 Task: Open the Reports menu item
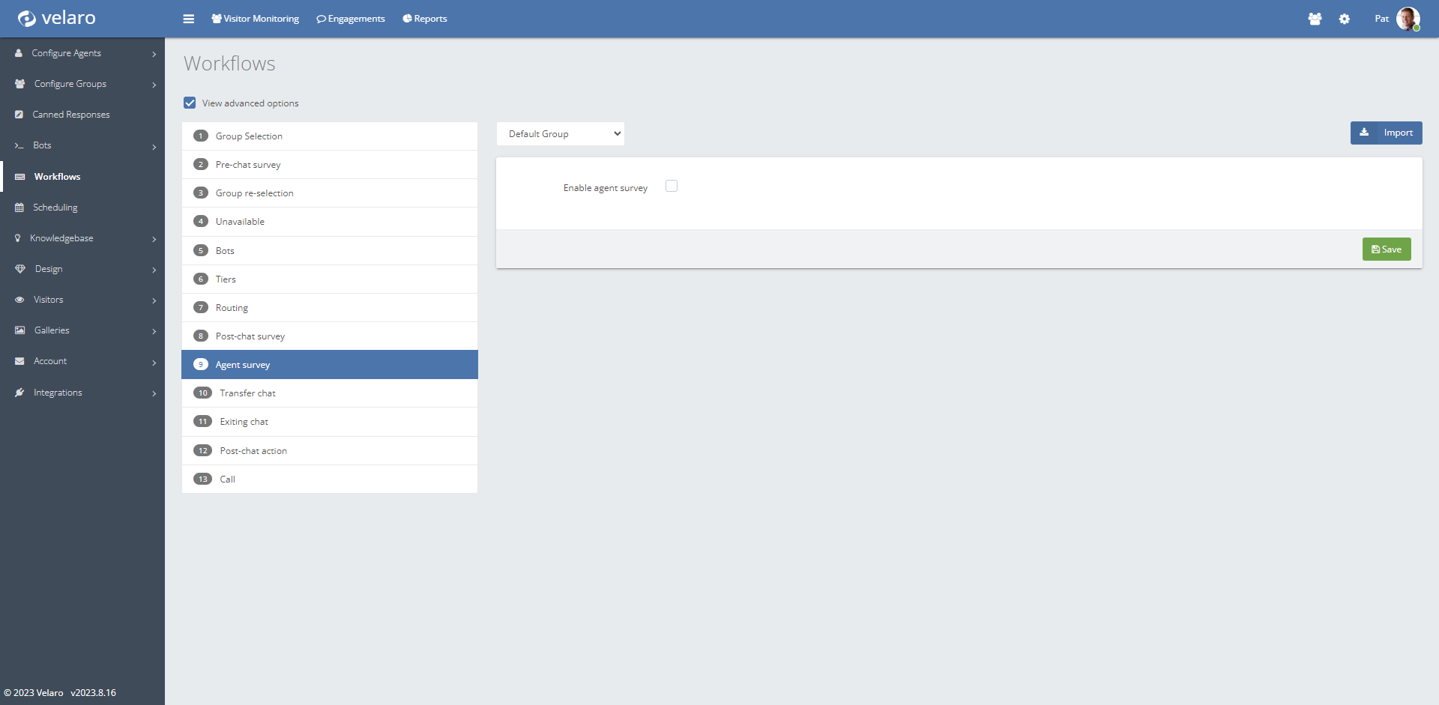pyautogui.click(x=425, y=19)
